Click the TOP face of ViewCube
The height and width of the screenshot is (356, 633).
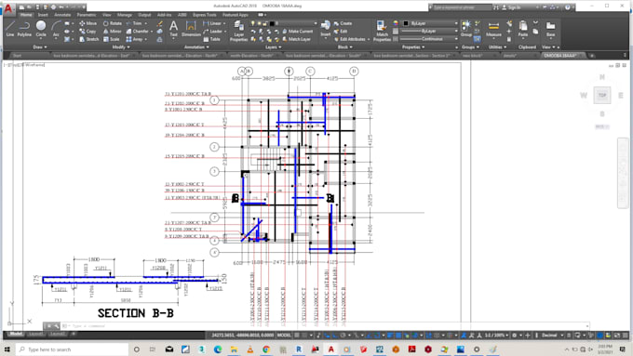(602, 95)
